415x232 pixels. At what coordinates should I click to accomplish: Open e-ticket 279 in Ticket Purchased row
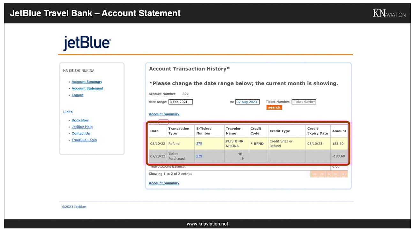point(199,156)
